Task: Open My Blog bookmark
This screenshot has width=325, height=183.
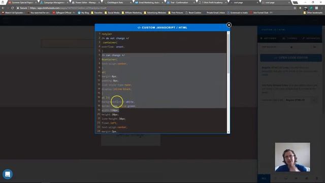Action: (83, 13)
